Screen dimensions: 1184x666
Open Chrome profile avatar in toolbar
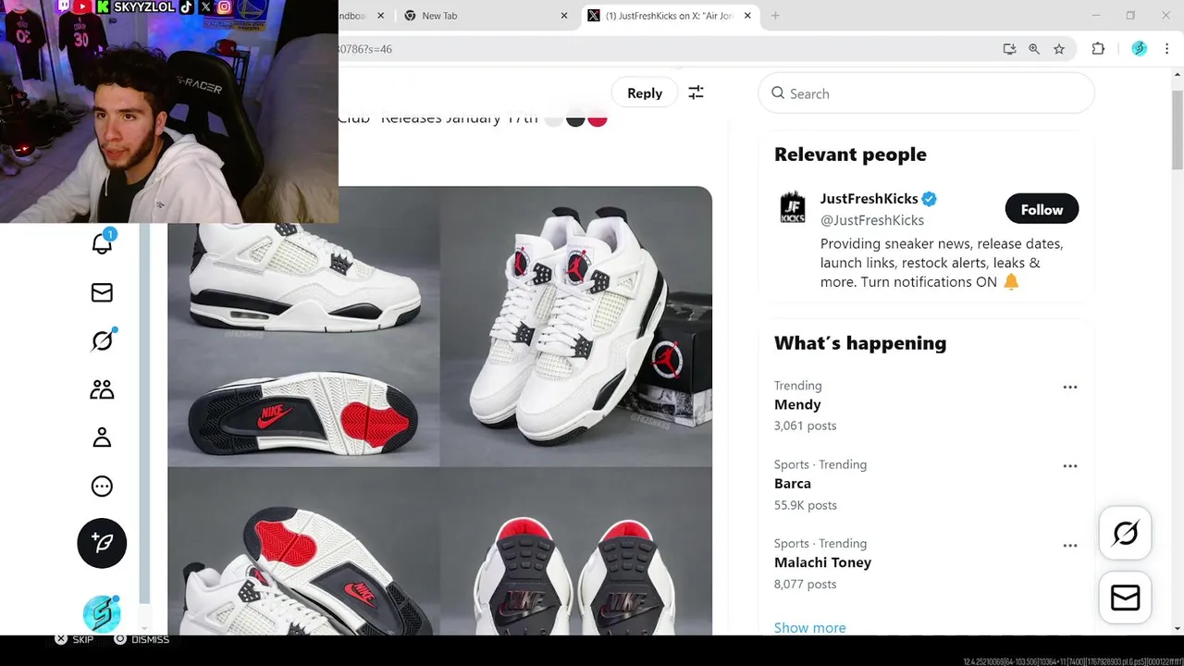point(1139,49)
